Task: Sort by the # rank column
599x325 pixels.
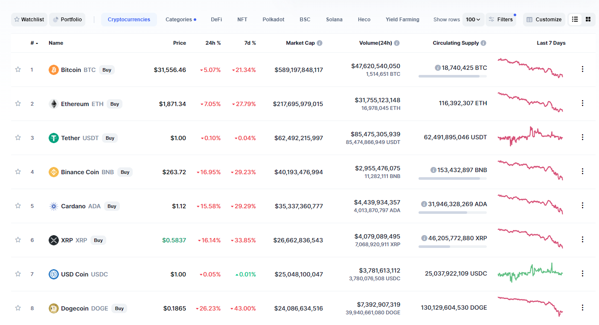Action: pos(34,43)
